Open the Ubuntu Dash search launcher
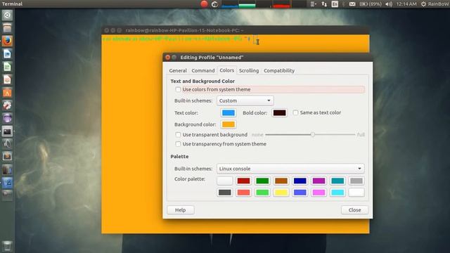Viewport: 450px width, 253px height. pyautogui.click(x=7, y=15)
